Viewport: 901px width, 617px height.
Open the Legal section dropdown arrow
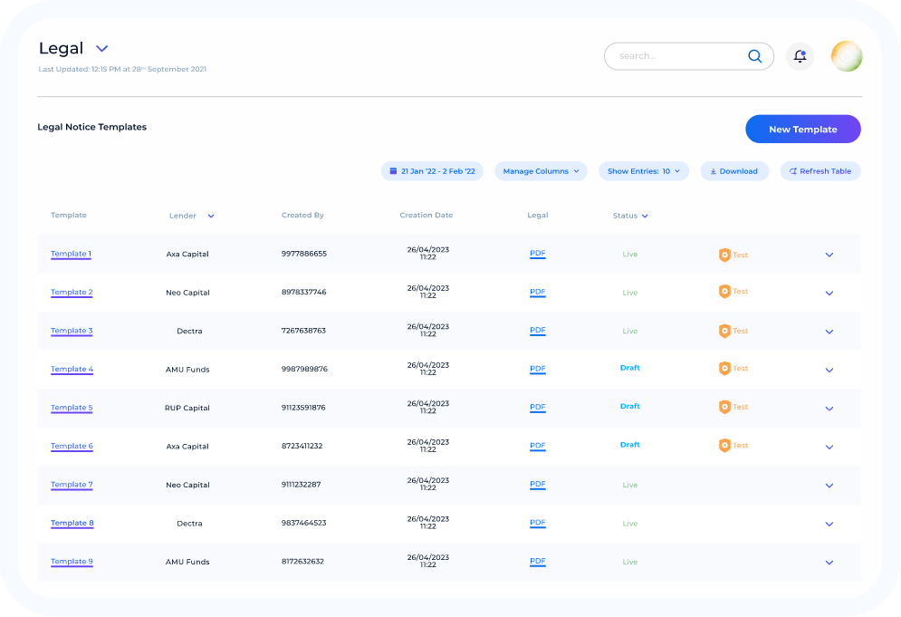pyautogui.click(x=101, y=49)
